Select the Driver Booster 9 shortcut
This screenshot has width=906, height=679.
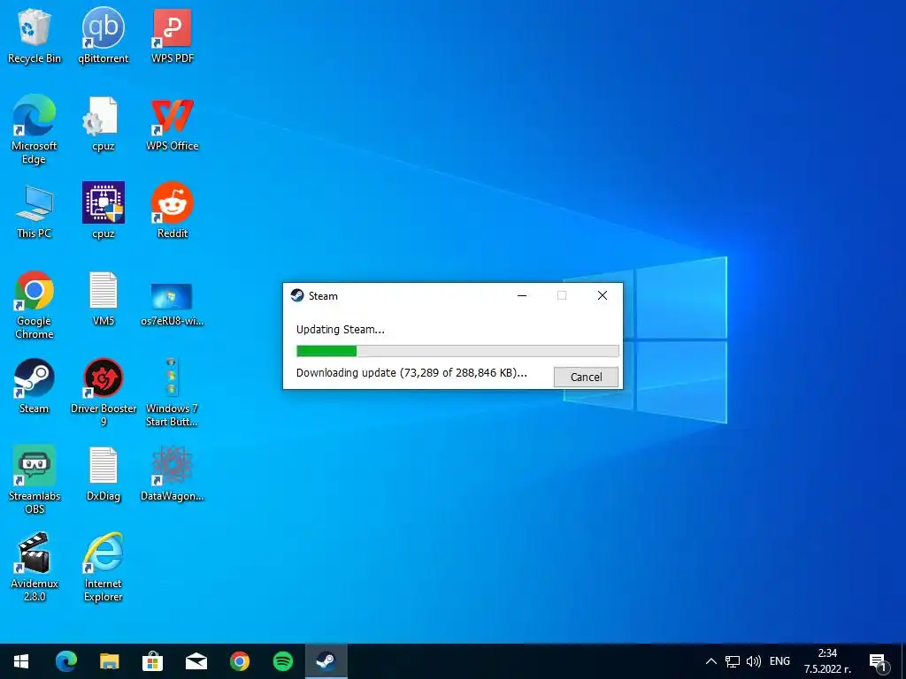pos(104,393)
